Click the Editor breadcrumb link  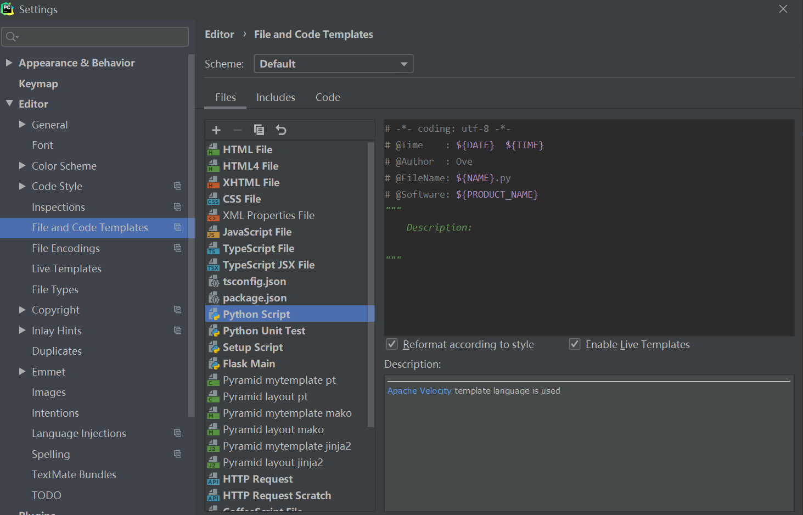coord(219,34)
